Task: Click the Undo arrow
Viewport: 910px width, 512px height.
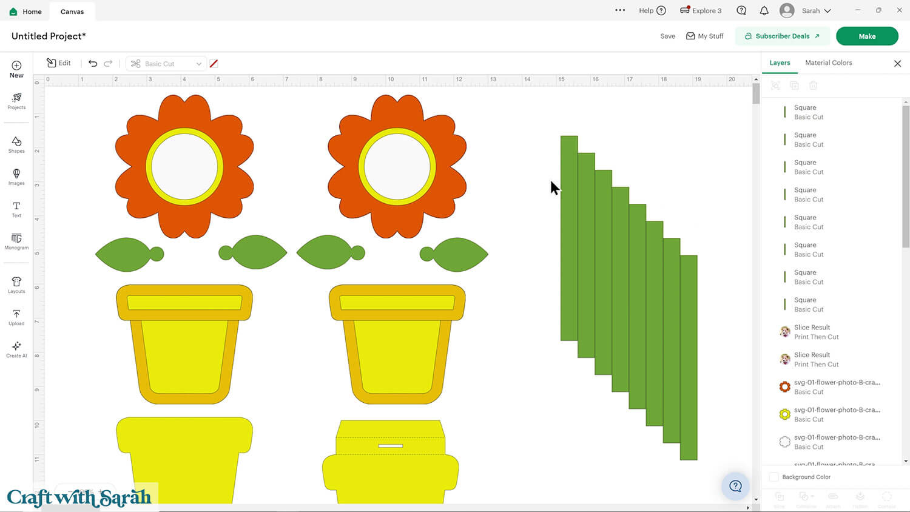Action: coord(93,63)
